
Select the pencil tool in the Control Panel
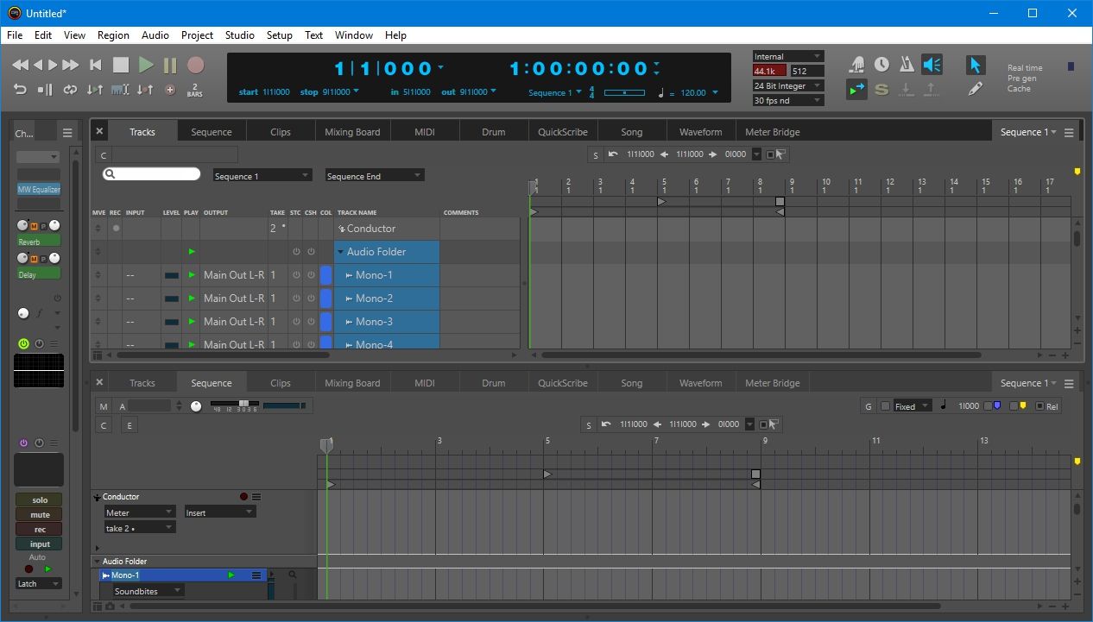pyautogui.click(x=976, y=87)
